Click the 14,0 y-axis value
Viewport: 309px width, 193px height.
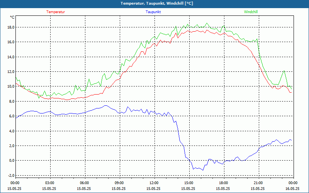[x=12, y=57]
